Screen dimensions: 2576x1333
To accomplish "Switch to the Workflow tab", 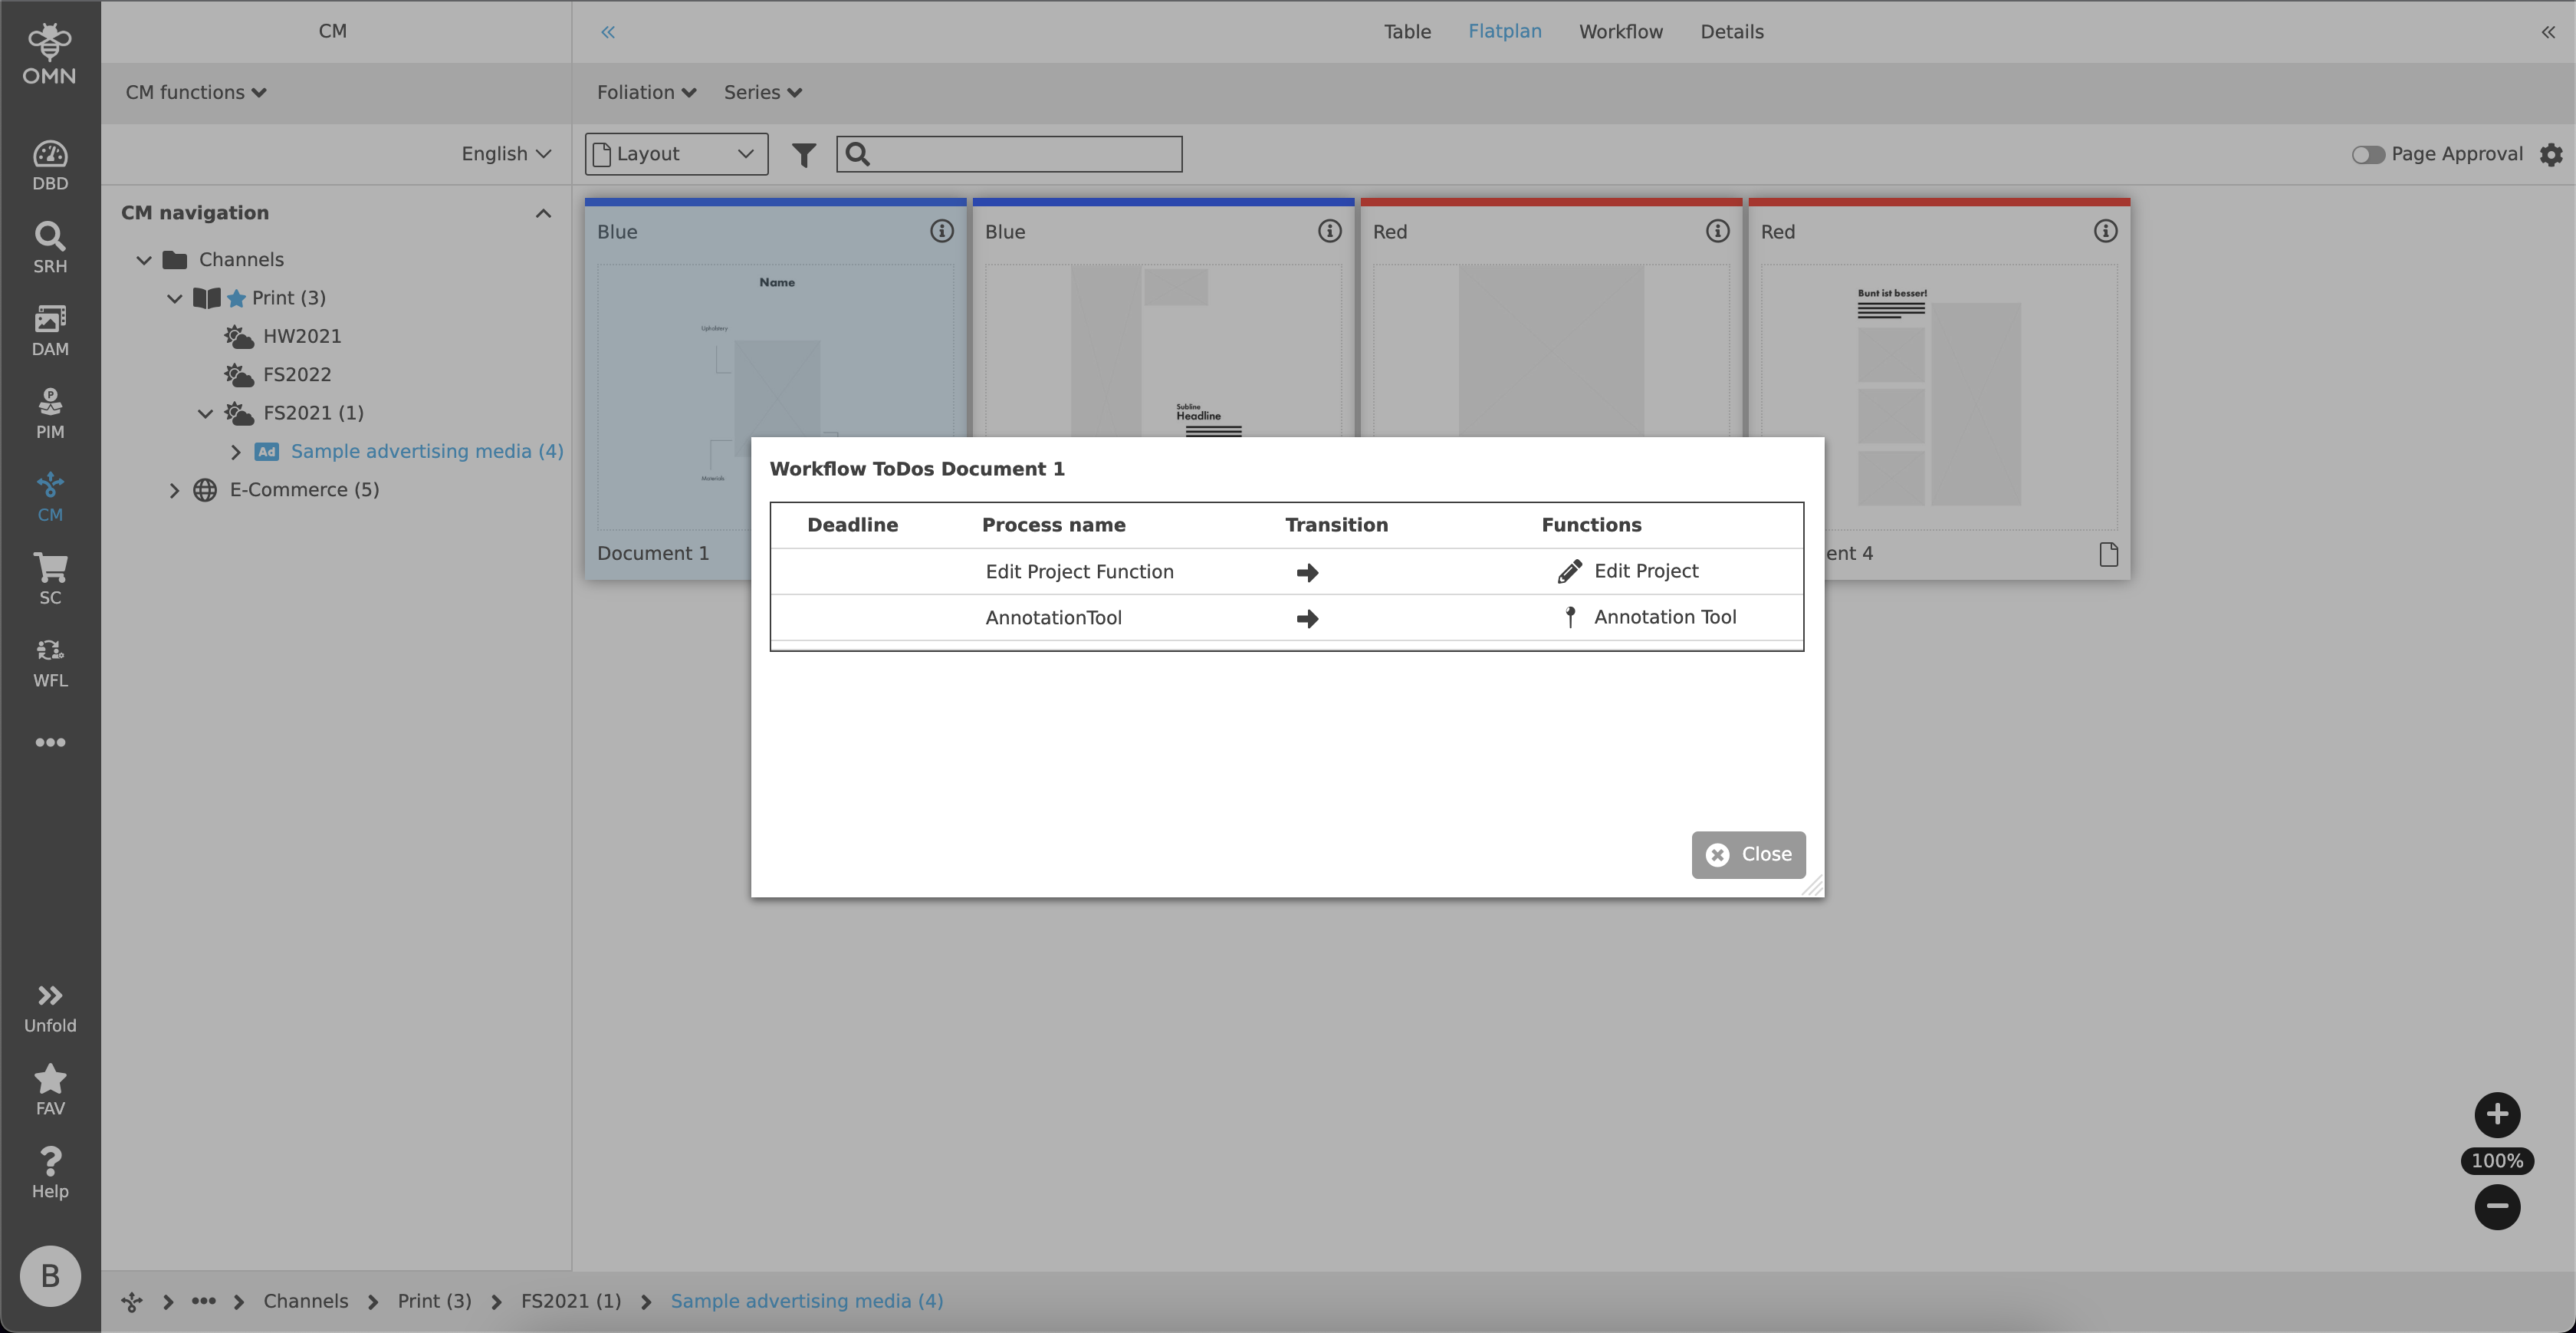I will (x=1620, y=31).
